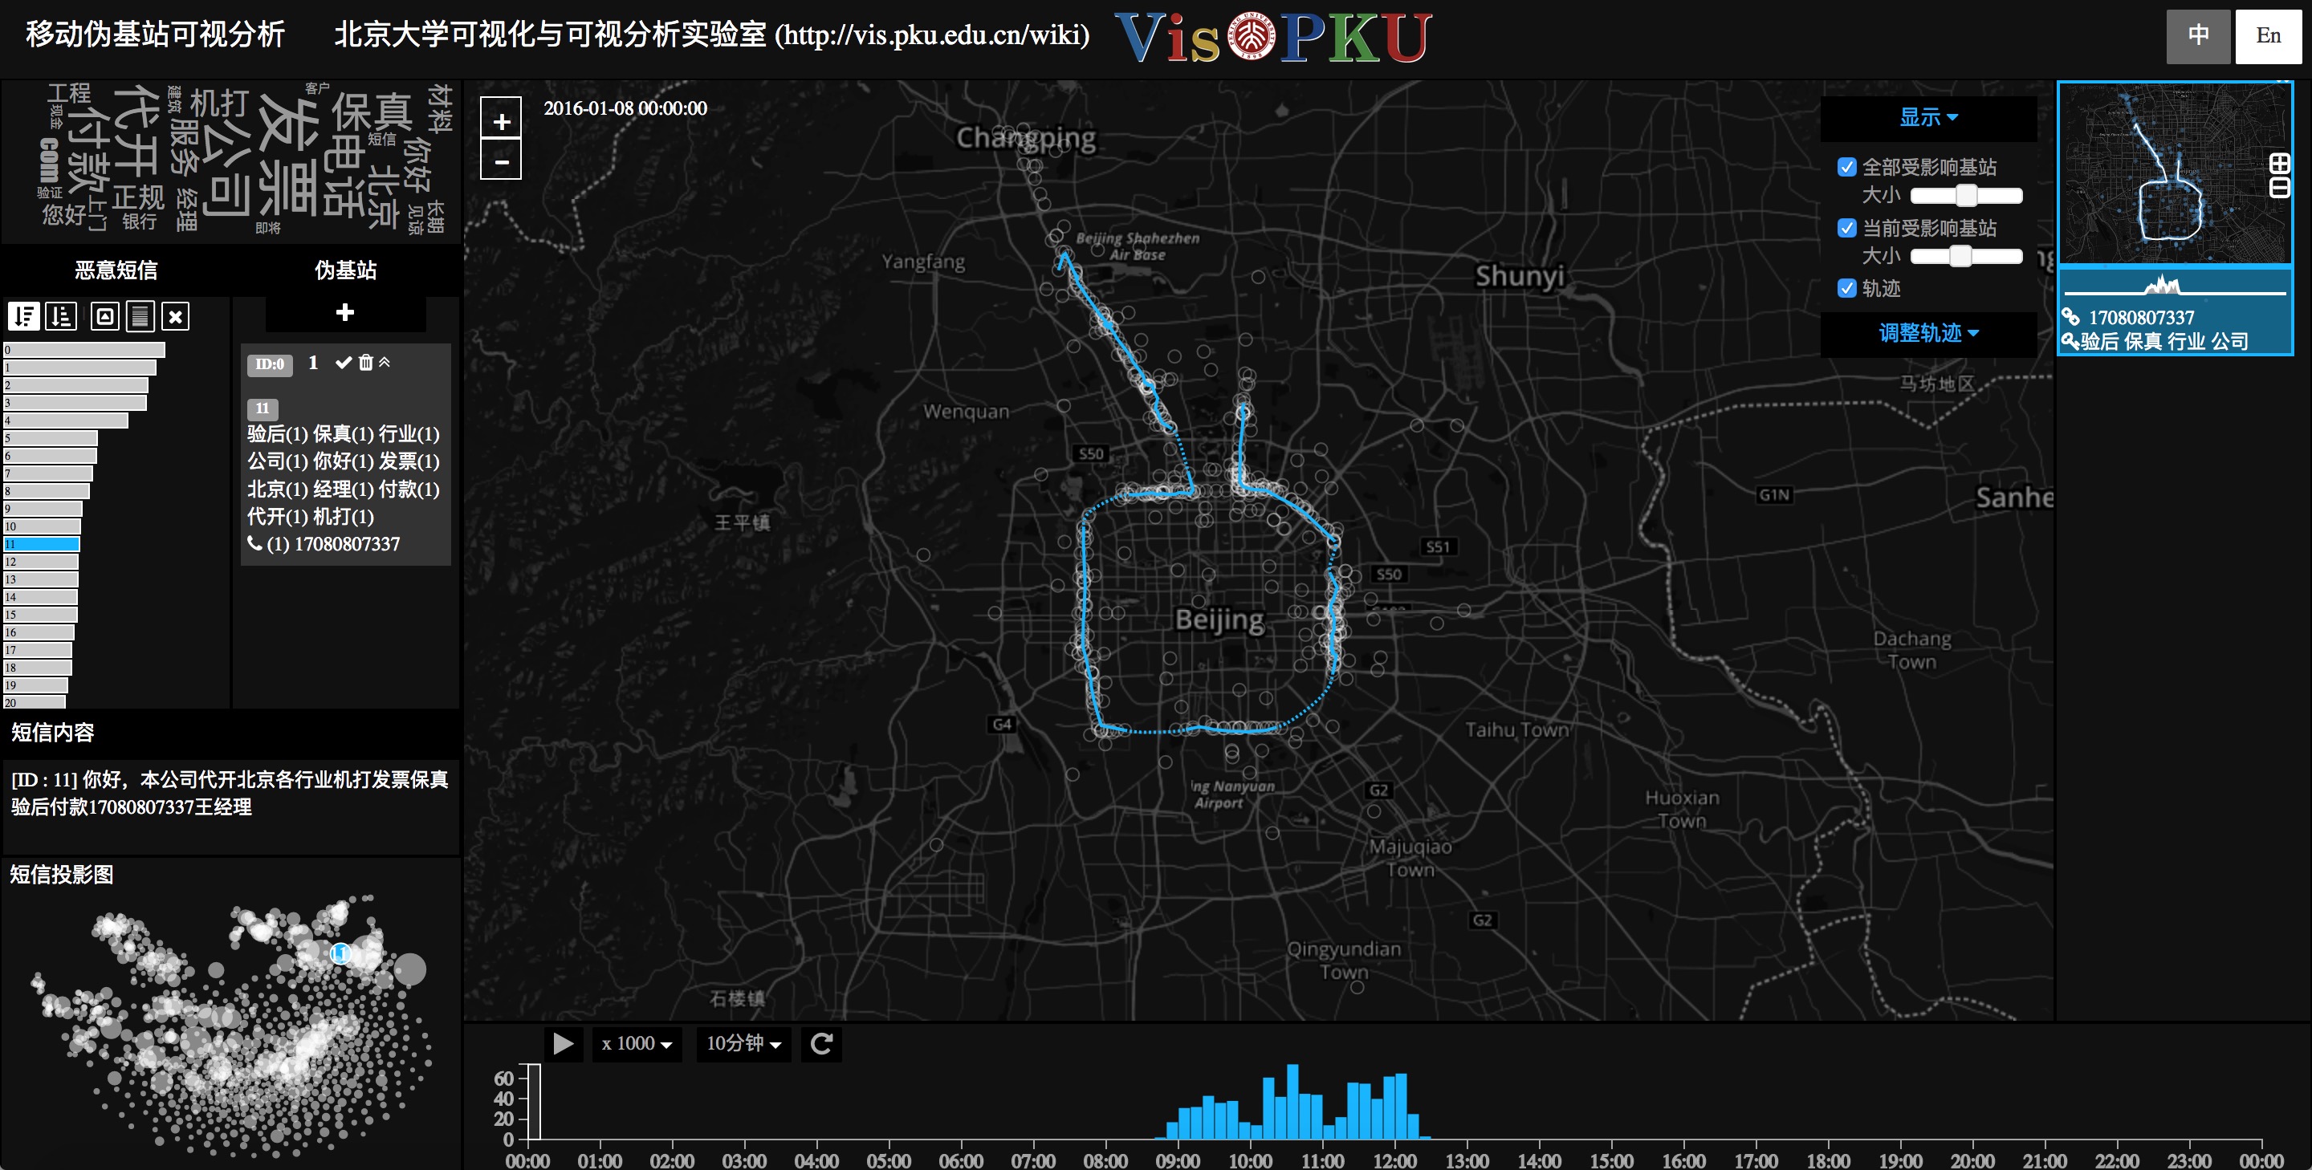
Task: Click the 发票 word in the word cloud
Action: pyautogui.click(x=287, y=154)
